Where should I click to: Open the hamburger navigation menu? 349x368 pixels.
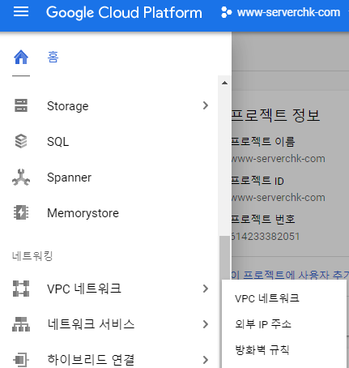[21, 11]
